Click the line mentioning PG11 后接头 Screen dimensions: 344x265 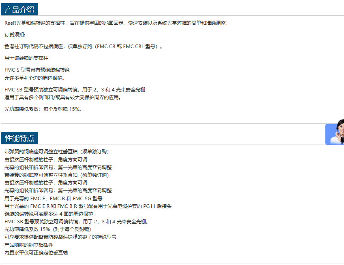click(88, 206)
